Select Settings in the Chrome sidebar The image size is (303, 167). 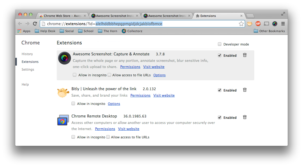click(28, 69)
